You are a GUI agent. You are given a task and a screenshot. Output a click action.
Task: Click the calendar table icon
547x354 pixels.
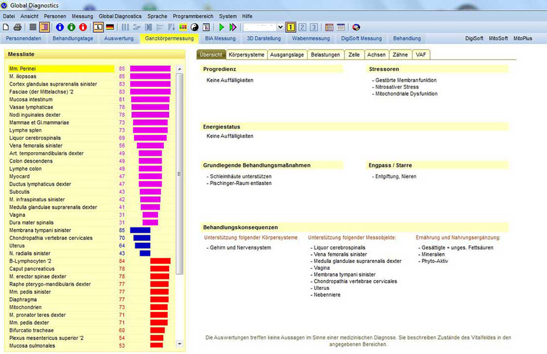point(341,27)
